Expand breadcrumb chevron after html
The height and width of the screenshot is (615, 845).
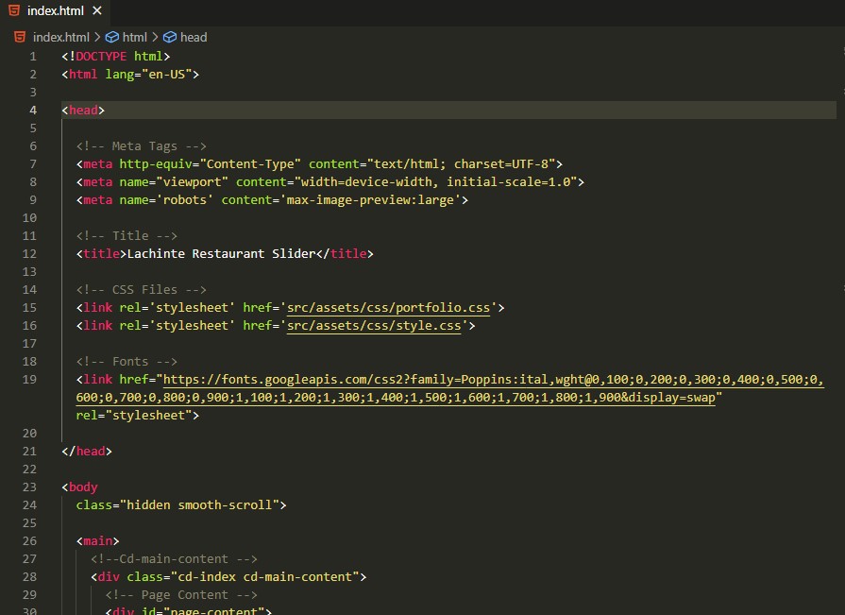(x=155, y=37)
